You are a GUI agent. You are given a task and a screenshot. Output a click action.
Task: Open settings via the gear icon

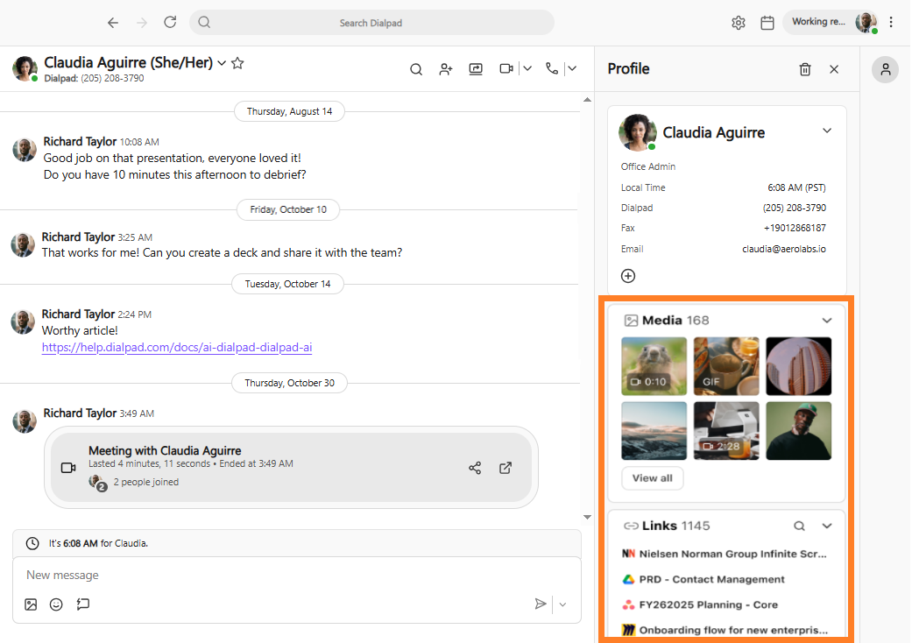(738, 23)
